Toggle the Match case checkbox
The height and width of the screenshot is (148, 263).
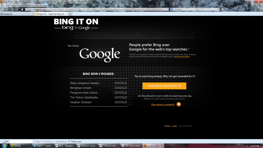(69, 141)
